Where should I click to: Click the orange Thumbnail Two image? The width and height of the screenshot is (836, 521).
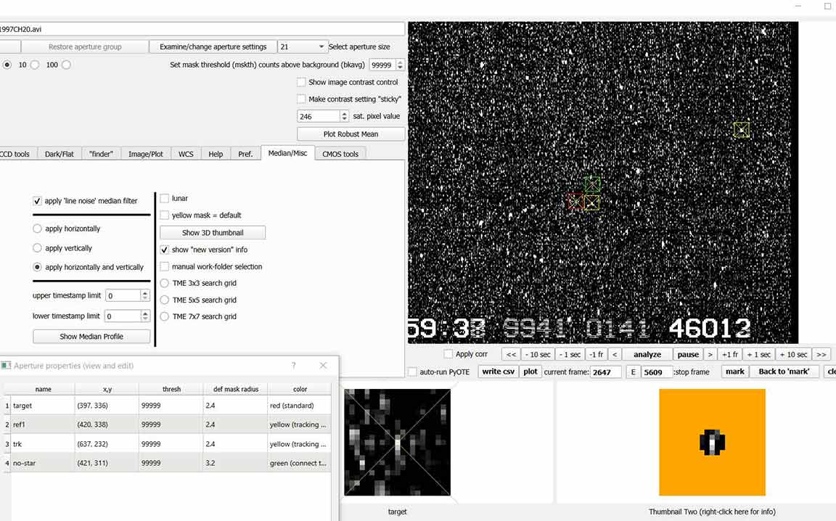712,442
